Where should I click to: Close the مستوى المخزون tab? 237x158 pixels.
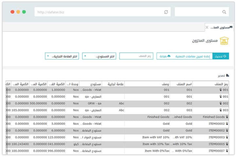click(x=207, y=27)
